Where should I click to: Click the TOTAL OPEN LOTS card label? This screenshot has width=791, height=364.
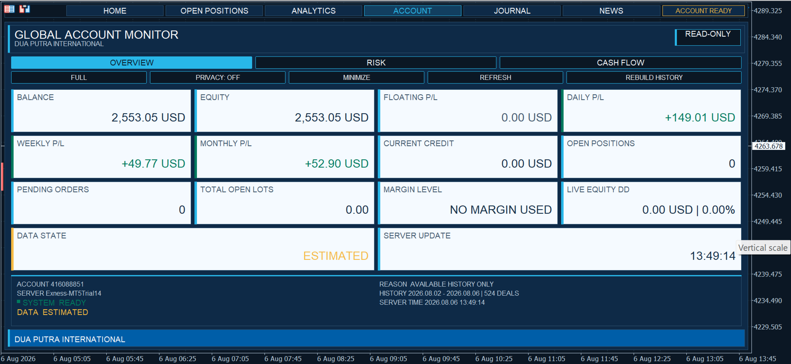[x=237, y=189]
